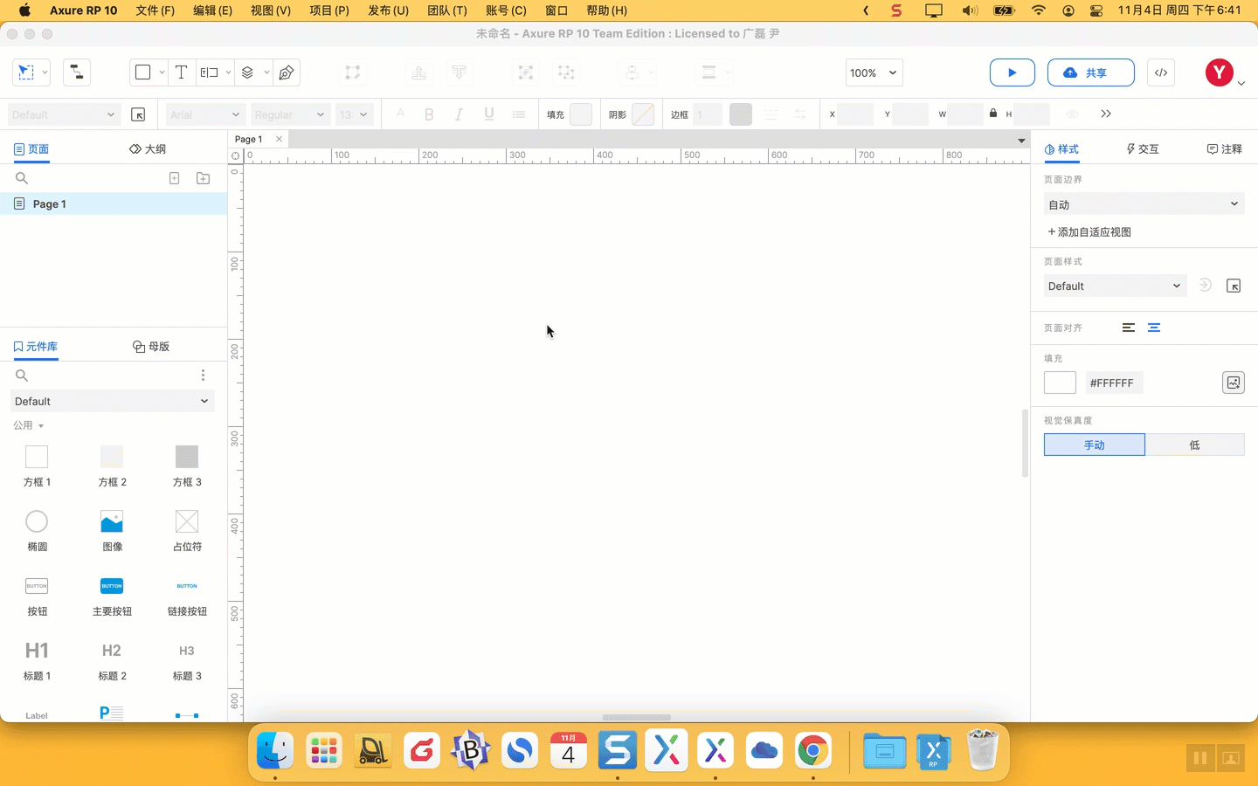
Task: Click the Pages panel search icon
Action: pyautogui.click(x=22, y=178)
